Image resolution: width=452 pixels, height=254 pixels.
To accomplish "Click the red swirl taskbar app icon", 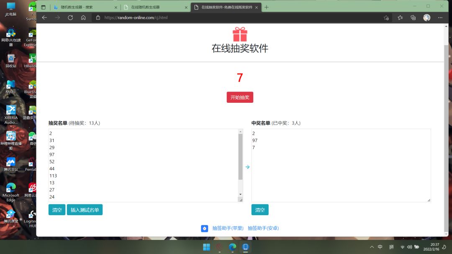I will coord(219,247).
